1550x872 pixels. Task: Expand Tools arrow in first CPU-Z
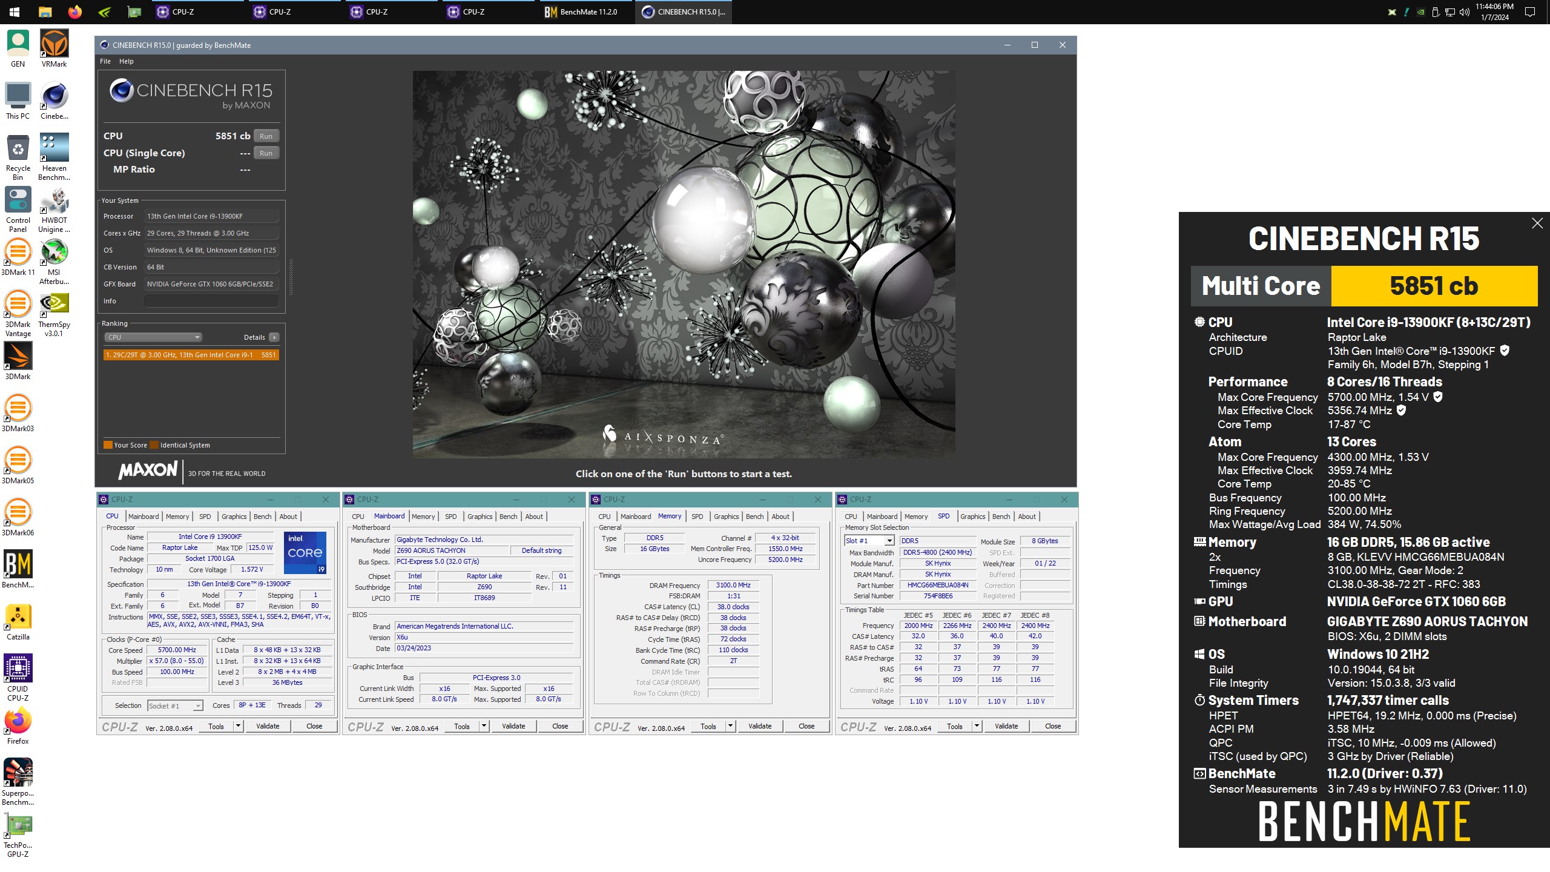[238, 725]
